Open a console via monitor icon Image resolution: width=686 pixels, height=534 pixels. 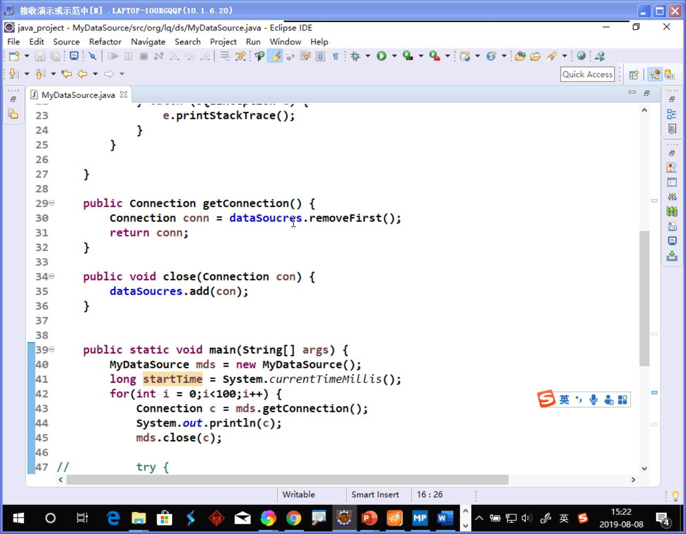coord(74,56)
